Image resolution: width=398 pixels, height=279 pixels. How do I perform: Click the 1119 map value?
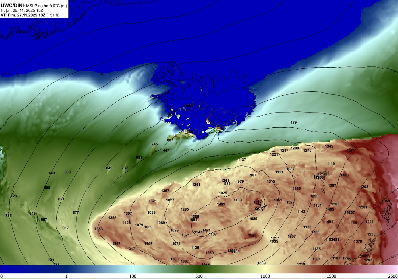(331, 164)
